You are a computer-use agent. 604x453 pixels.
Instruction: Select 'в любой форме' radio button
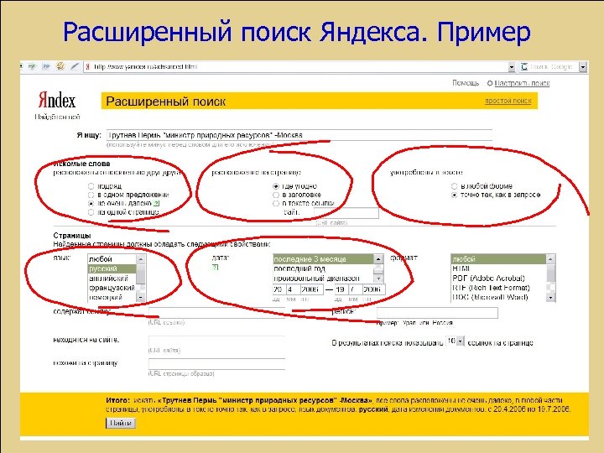coord(454,186)
